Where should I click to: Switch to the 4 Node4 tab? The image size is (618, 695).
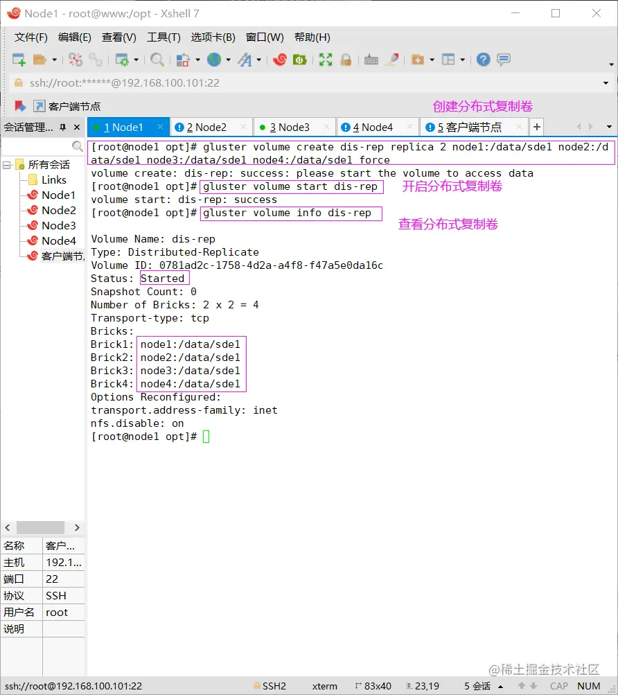tap(377, 127)
